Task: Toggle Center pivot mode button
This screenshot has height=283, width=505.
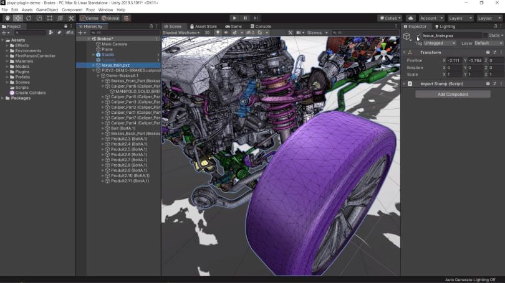Action: [x=89, y=18]
